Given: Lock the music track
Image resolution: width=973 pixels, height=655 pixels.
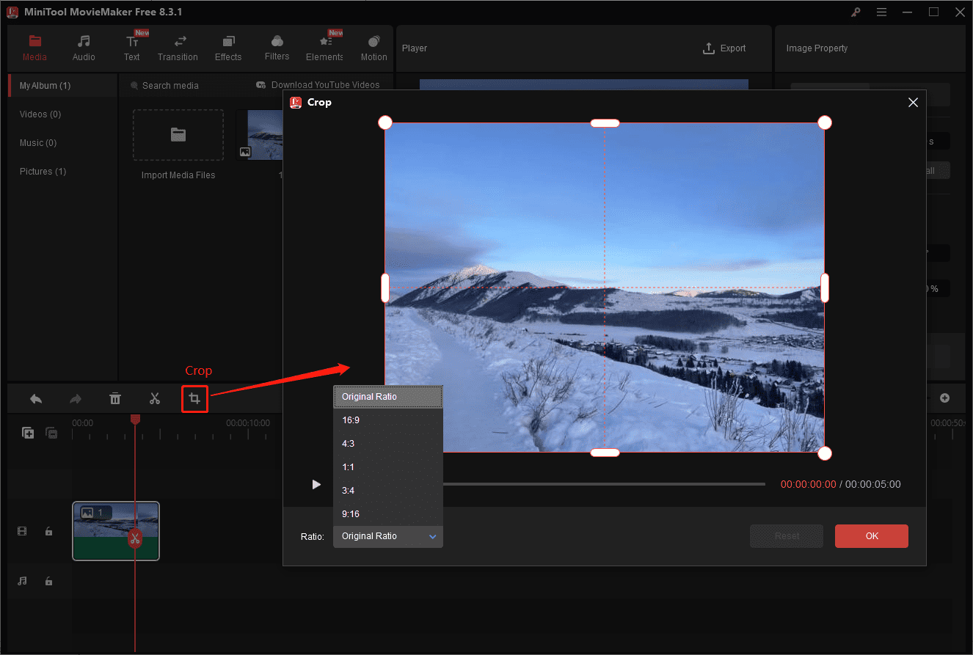Looking at the screenshot, I should 48,581.
